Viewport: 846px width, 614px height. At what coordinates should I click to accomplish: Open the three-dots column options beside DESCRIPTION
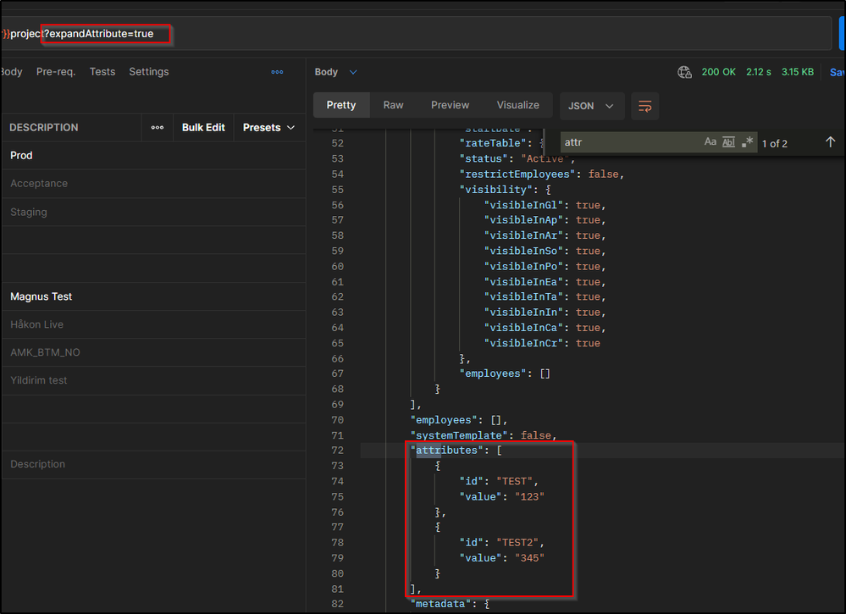click(x=158, y=127)
